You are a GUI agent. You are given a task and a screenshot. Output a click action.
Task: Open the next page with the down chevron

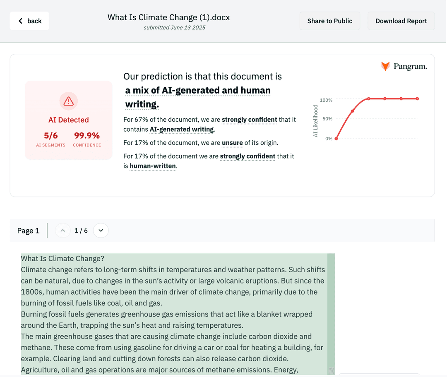pyautogui.click(x=101, y=230)
